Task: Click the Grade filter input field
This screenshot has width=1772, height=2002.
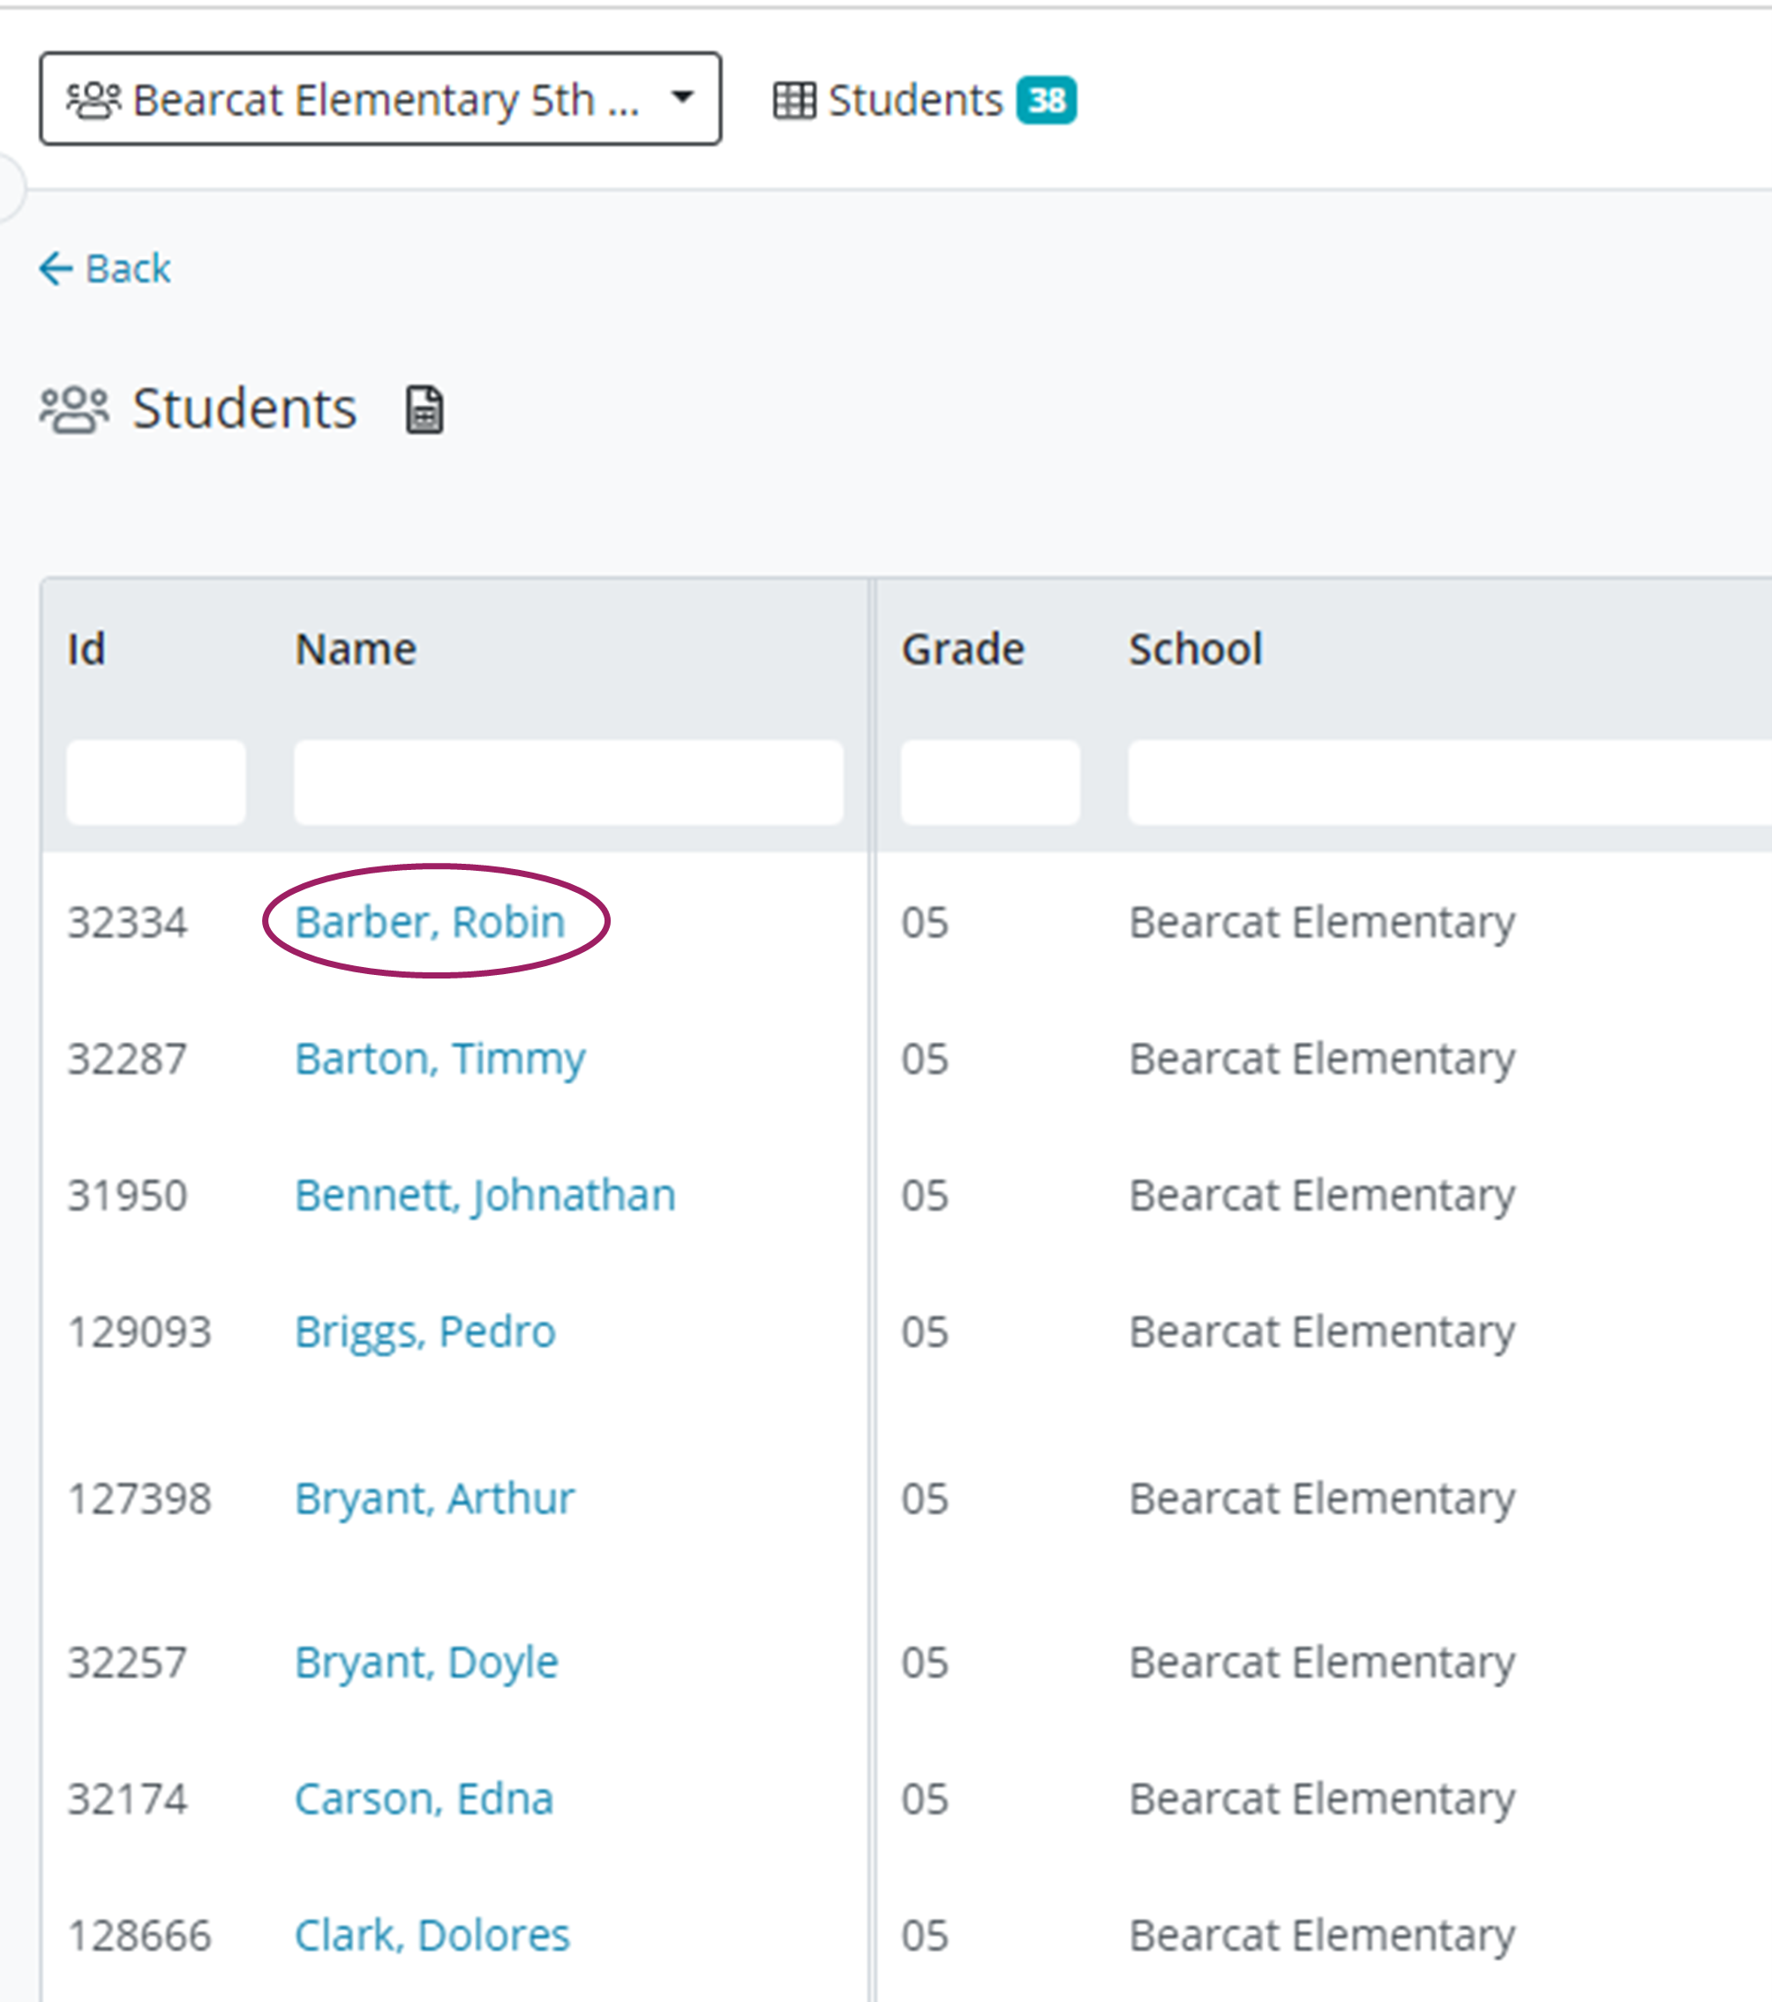Action: click(x=988, y=783)
